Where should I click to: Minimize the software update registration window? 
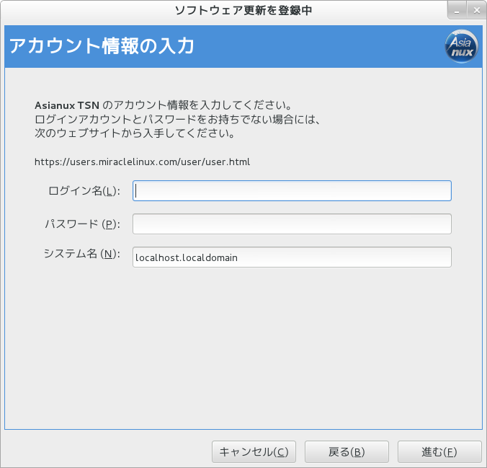click(457, 10)
